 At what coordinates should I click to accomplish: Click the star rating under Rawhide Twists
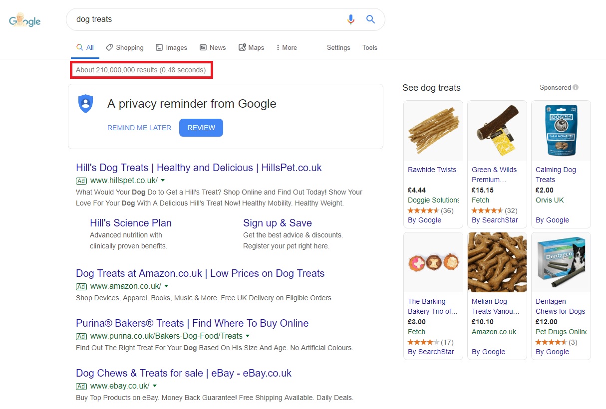(423, 210)
